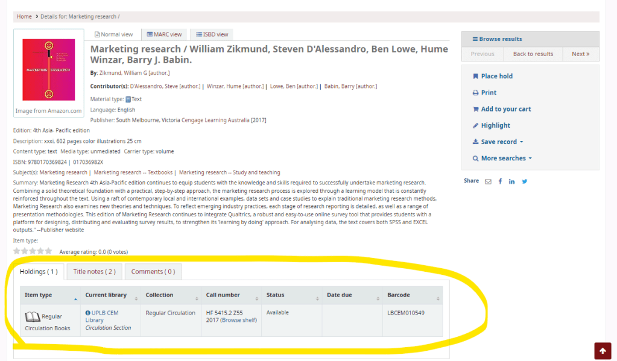Share record via Twitter icon
This screenshot has width=617, height=361.
pos(524,181)
